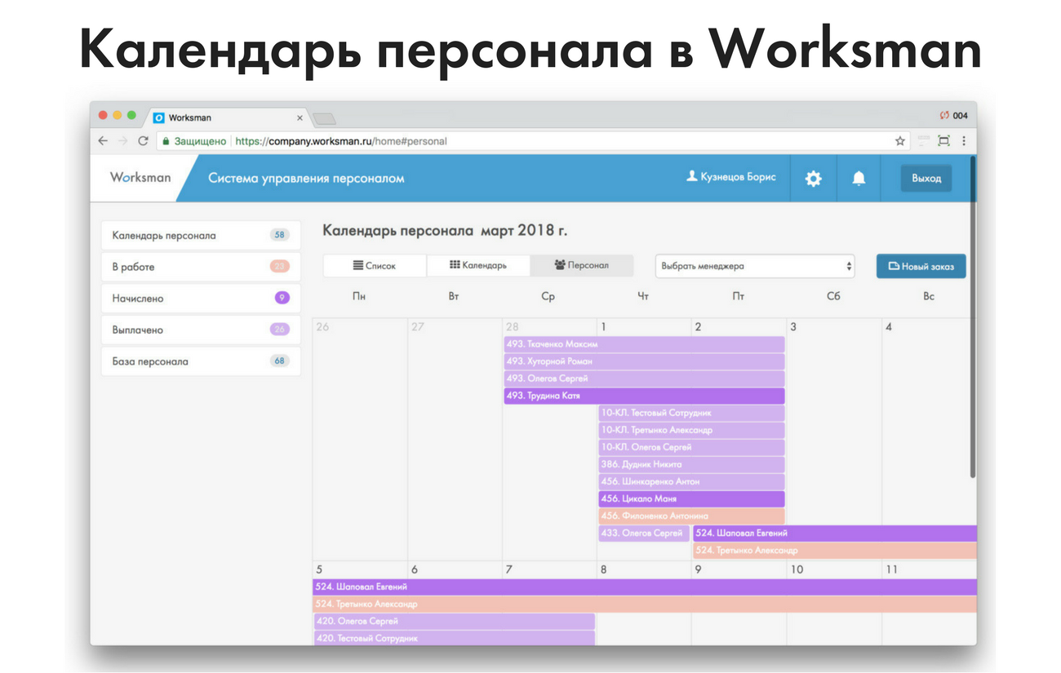Open event 10-КЛ. Олегов Сергей
The image size is (1061, 673).
[691, 447]
